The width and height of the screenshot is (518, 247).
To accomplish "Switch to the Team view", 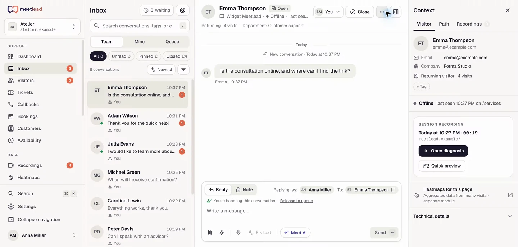I will coord(107,42).
